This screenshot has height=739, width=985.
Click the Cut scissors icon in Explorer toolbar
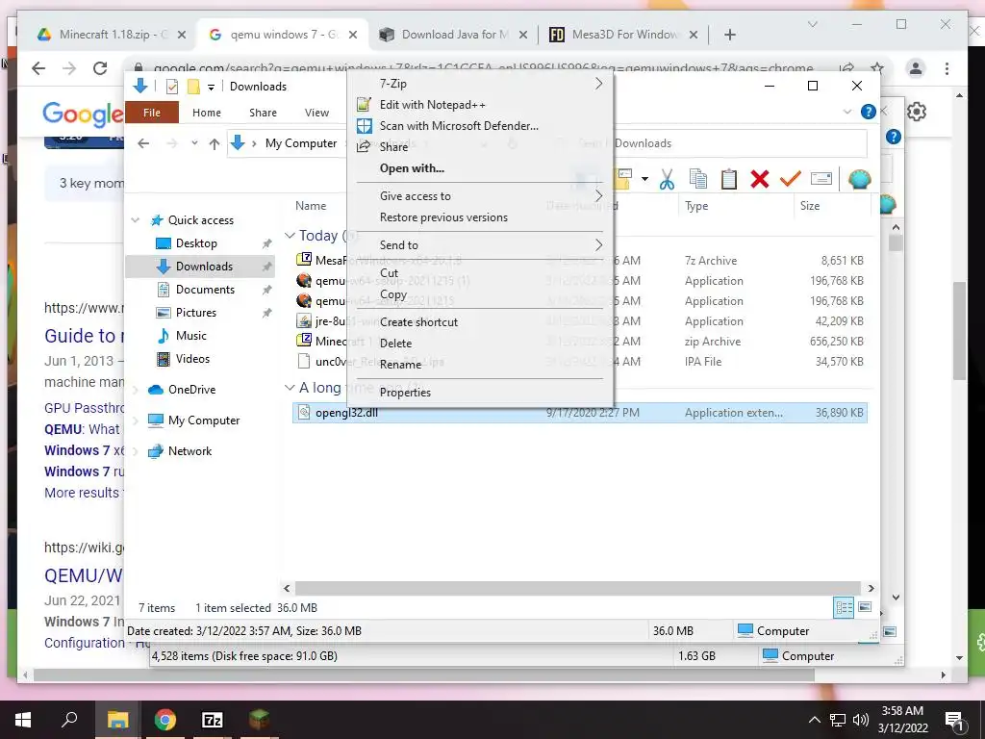pyautogui.click(x=667, y=180)
